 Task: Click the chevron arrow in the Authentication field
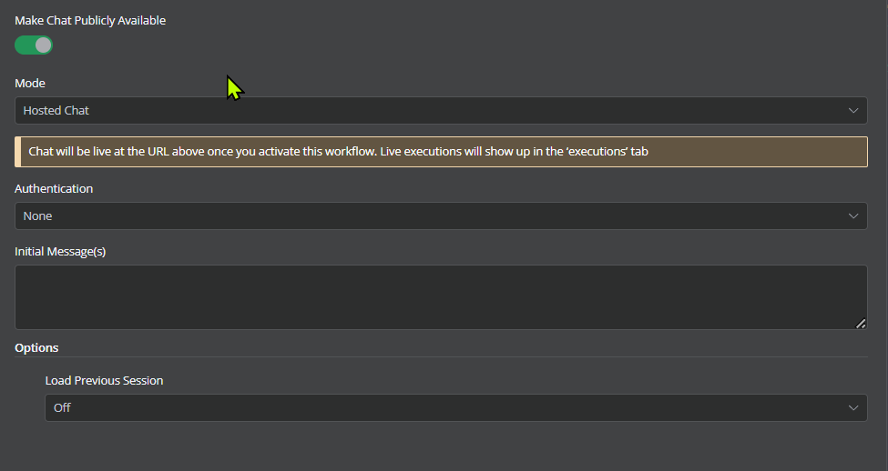click(x=852, y=216)
